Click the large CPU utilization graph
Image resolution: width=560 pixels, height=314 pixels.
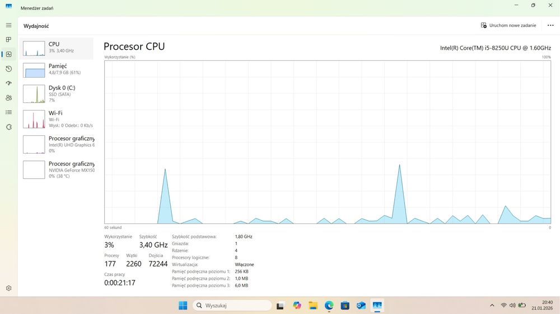tap(328, 142)
